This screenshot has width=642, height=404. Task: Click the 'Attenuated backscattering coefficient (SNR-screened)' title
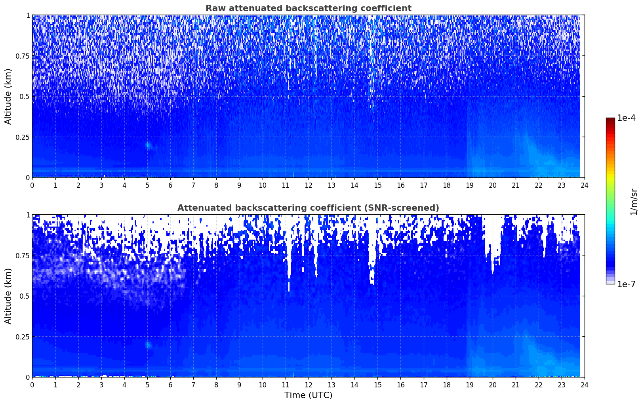point(308,208)
